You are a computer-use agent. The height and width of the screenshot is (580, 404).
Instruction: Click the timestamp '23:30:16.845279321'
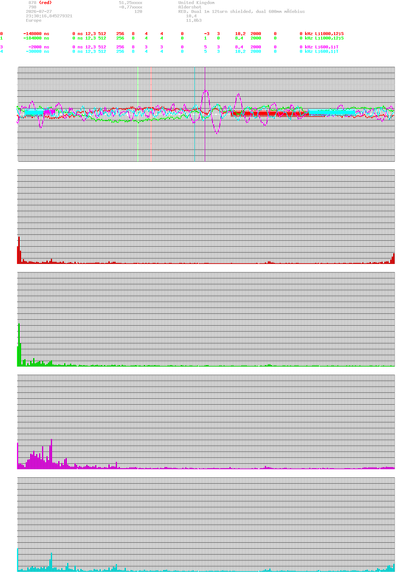click(x=49, y=16)
